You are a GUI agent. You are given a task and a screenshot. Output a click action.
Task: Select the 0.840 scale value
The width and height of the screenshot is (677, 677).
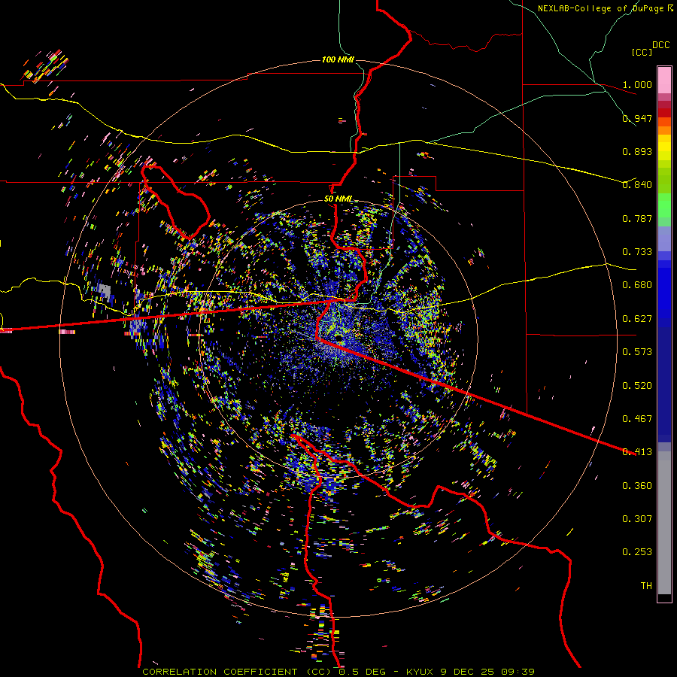tap(637, 185)
